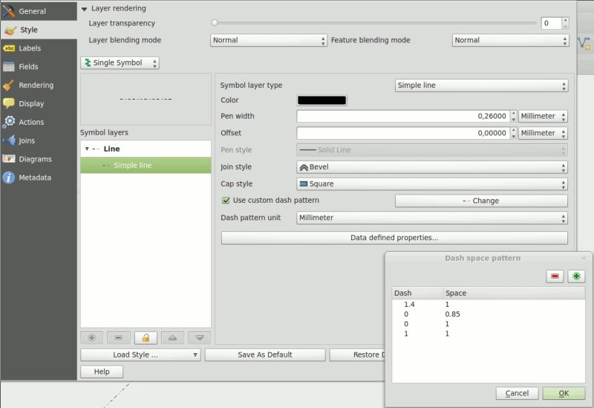This screenshot has width=594, height=408.
Task: Click the Style paintbrush icon
Action: [9, 30]
